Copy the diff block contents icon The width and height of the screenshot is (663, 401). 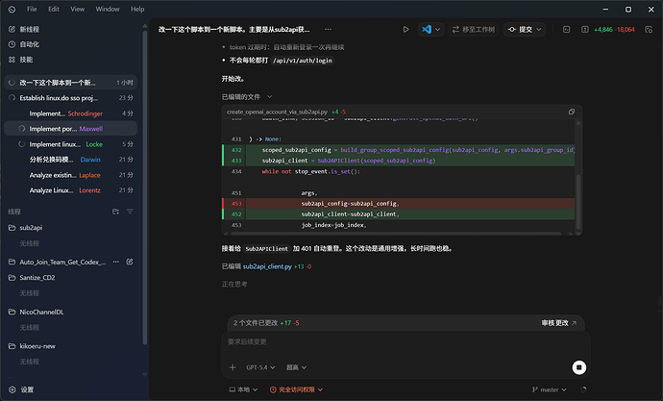point(572,112)
